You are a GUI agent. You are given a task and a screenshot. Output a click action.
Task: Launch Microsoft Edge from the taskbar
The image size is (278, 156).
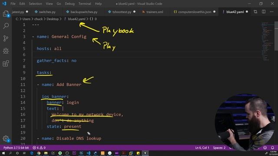(x=32, y=153)
